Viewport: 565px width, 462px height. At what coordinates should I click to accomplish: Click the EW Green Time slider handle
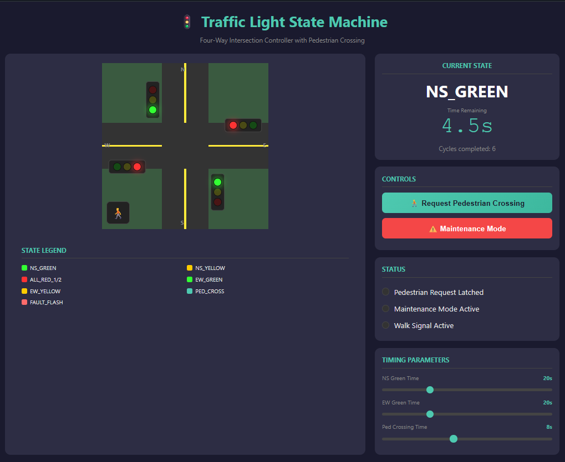click(x=430, y=414)
